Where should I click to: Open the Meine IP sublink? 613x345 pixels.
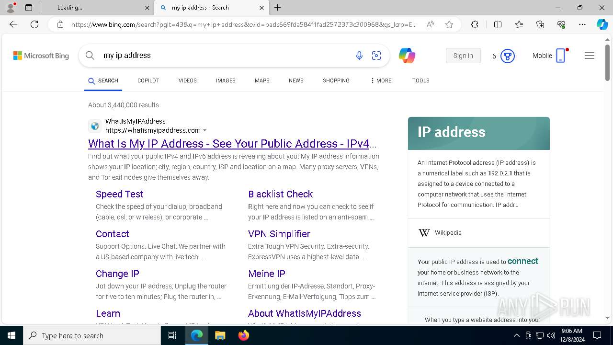click(267, 274)
